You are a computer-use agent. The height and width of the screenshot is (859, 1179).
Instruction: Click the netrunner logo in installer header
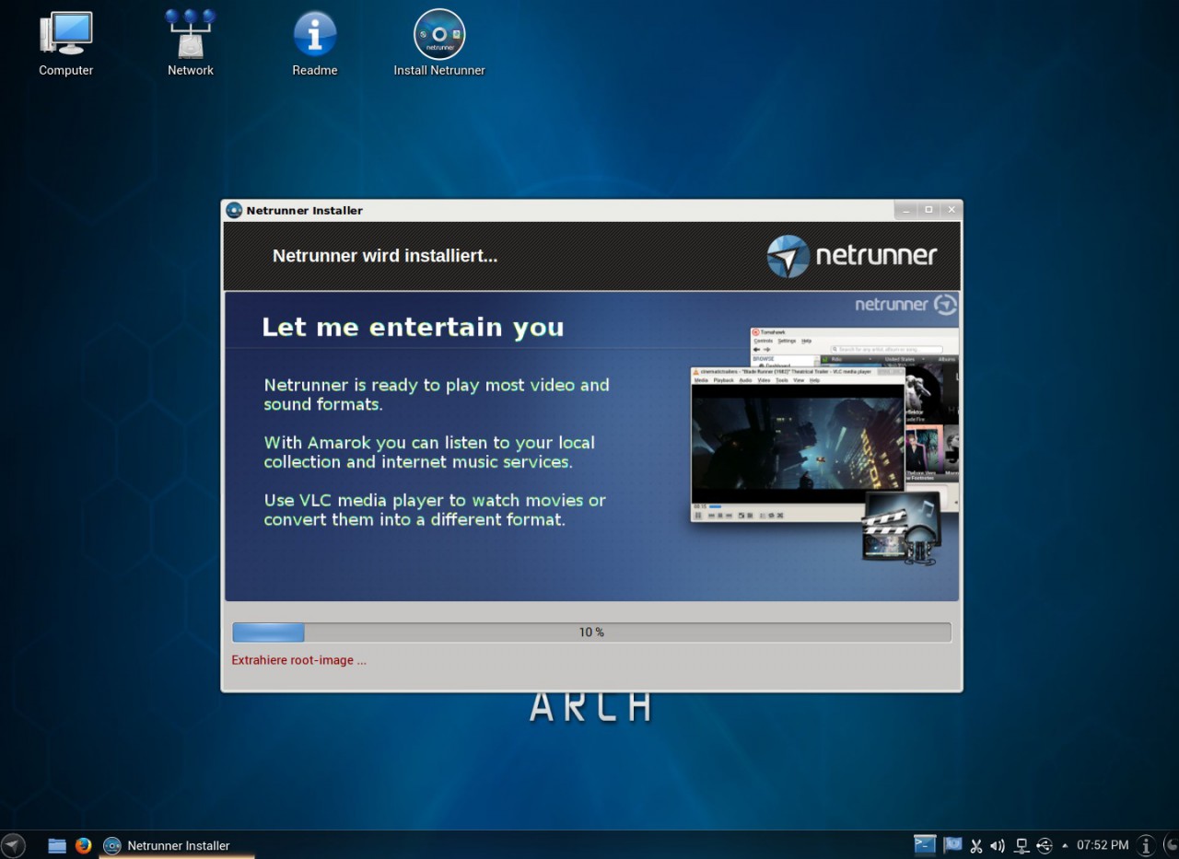tap(852, 256)
